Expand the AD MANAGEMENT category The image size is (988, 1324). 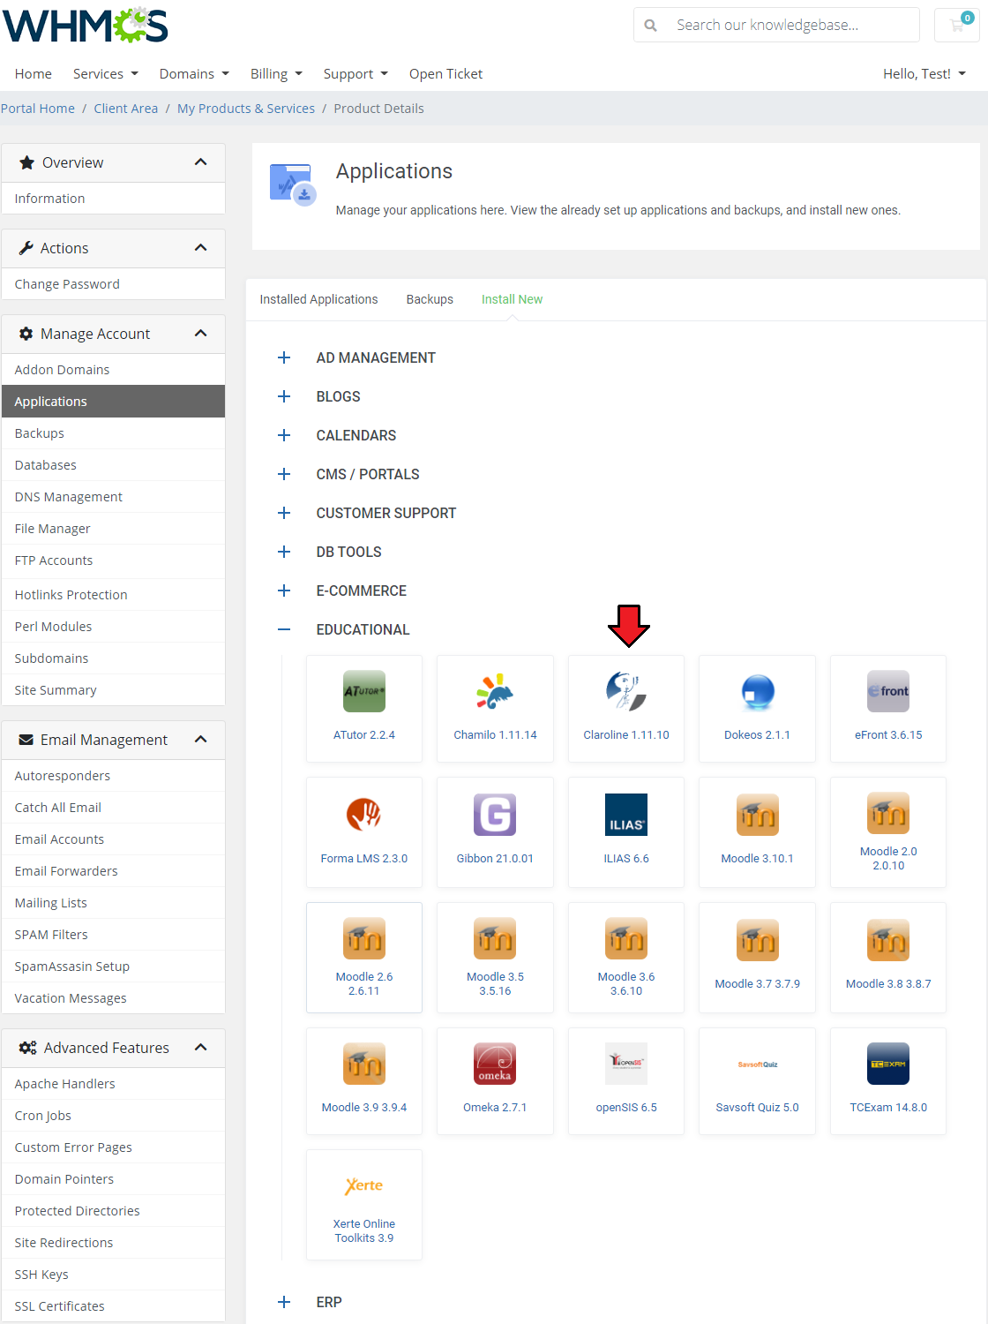284,357
